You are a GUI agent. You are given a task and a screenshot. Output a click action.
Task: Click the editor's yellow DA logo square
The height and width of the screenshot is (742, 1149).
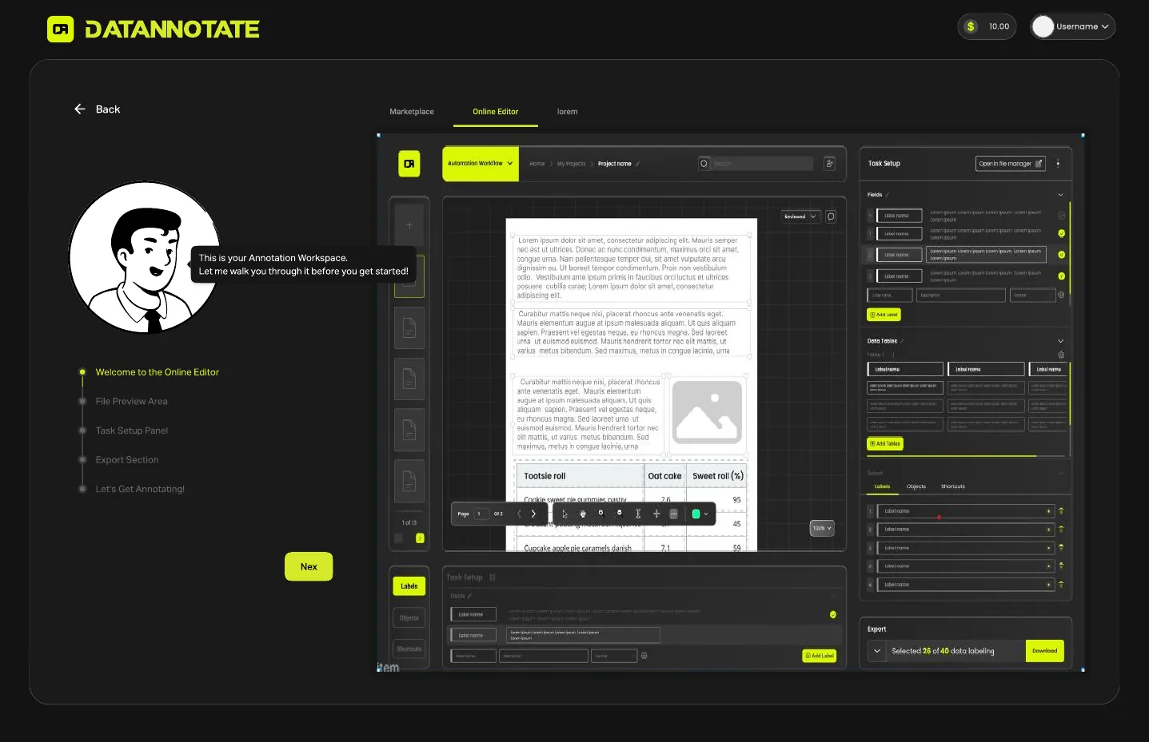[409, 164]
